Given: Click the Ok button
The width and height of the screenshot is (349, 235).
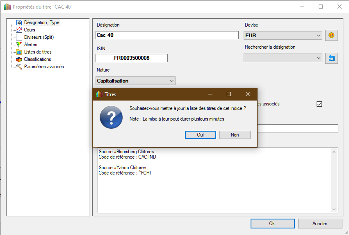Looking at the screenshot, I should pos(272,224).
